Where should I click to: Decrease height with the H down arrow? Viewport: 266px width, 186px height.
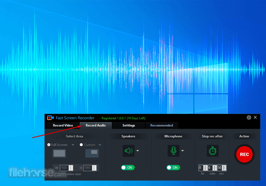click(94, 169)
